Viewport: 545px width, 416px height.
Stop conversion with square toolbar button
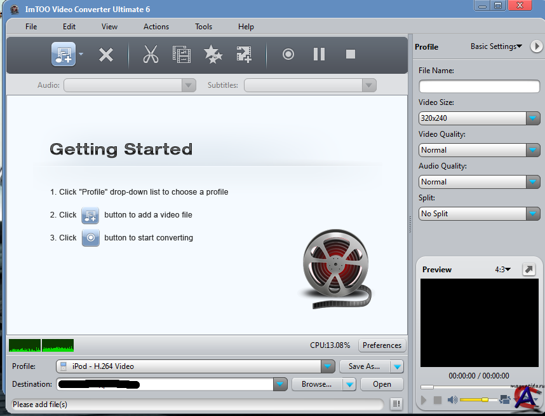[351, 54]
